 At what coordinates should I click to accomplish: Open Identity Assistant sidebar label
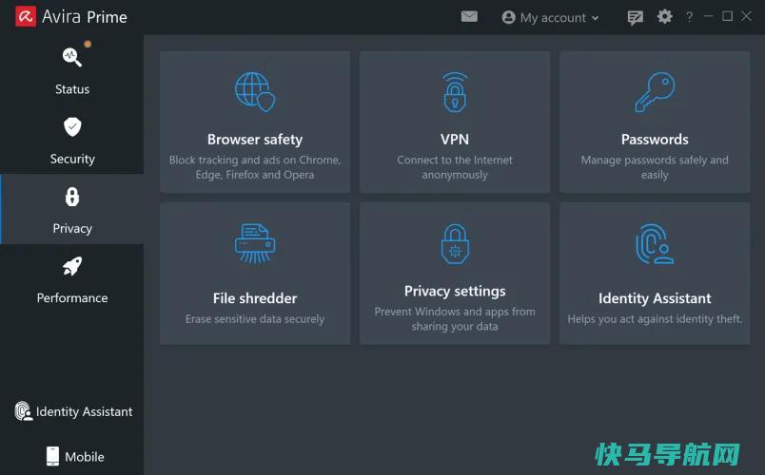pos(84,411)
